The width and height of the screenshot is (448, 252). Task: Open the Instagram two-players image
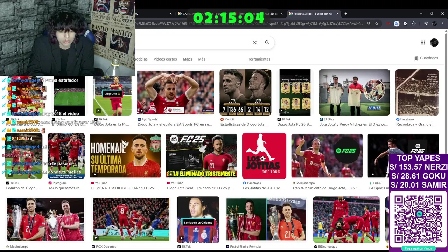66,156
